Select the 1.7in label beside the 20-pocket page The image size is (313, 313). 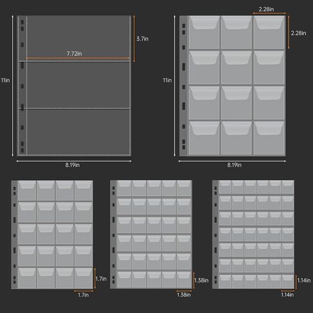pos(101,279)
